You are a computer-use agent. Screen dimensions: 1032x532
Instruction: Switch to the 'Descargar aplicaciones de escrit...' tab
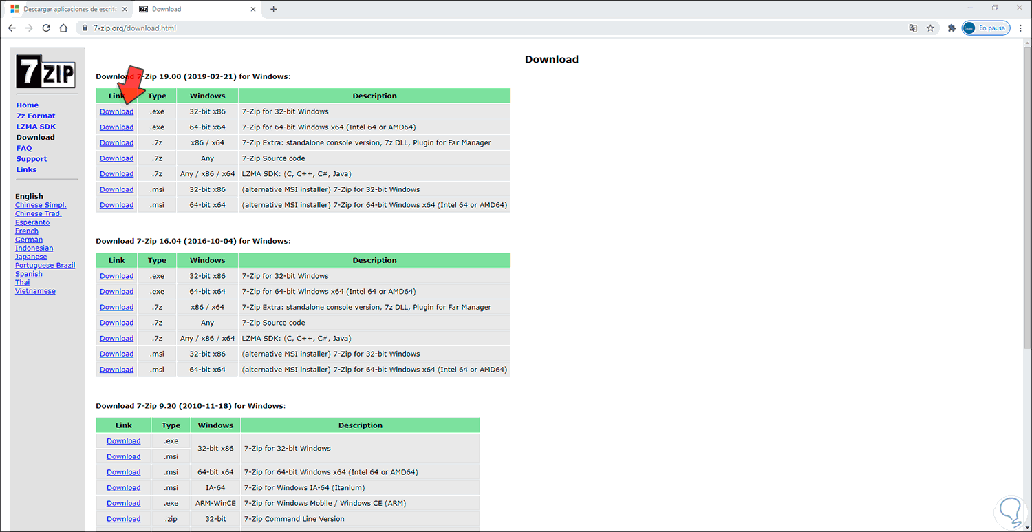coord(67,9)
